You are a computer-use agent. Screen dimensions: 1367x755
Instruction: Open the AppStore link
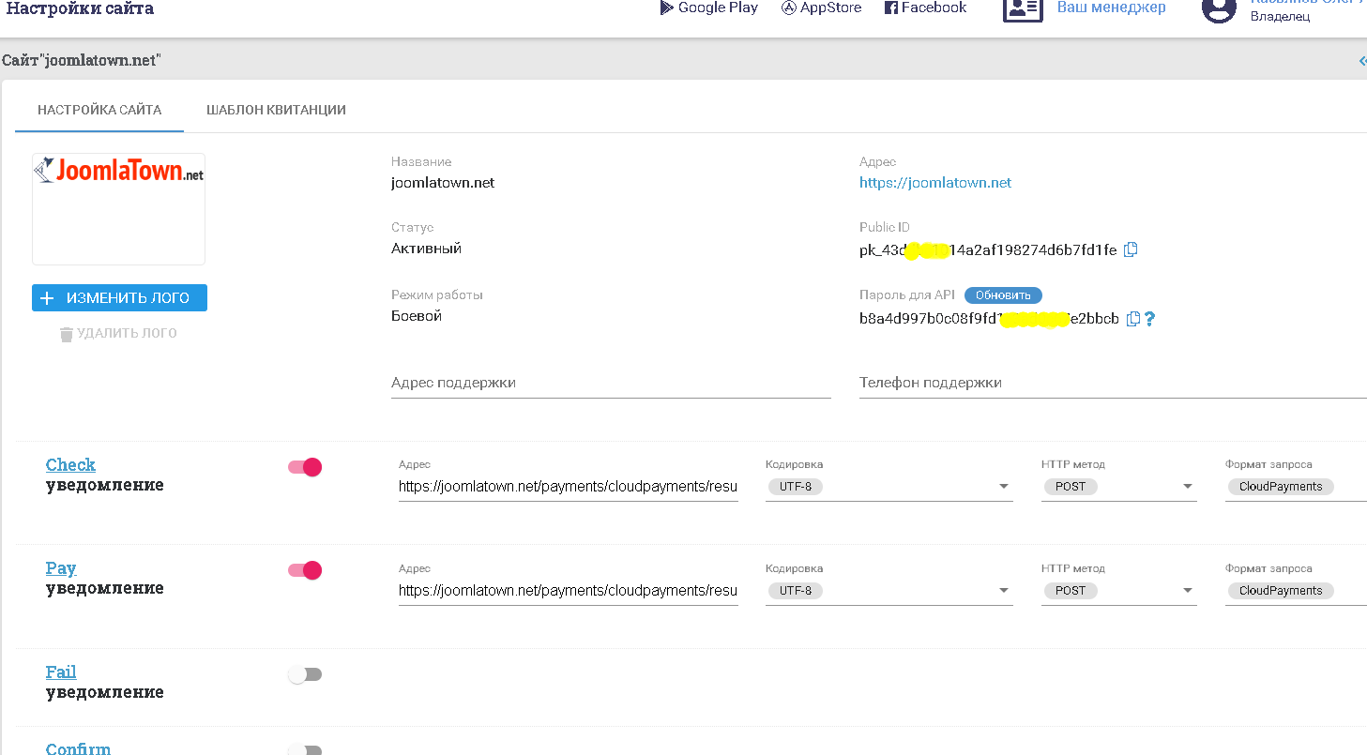pyautogui.click(x=821, y=8)
